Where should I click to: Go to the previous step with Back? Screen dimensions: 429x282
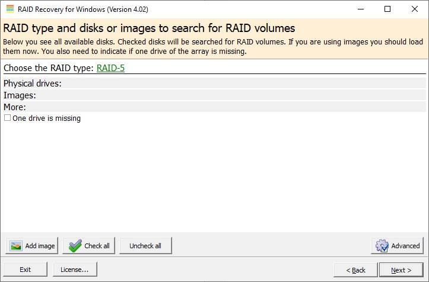[x=354, y=270]
